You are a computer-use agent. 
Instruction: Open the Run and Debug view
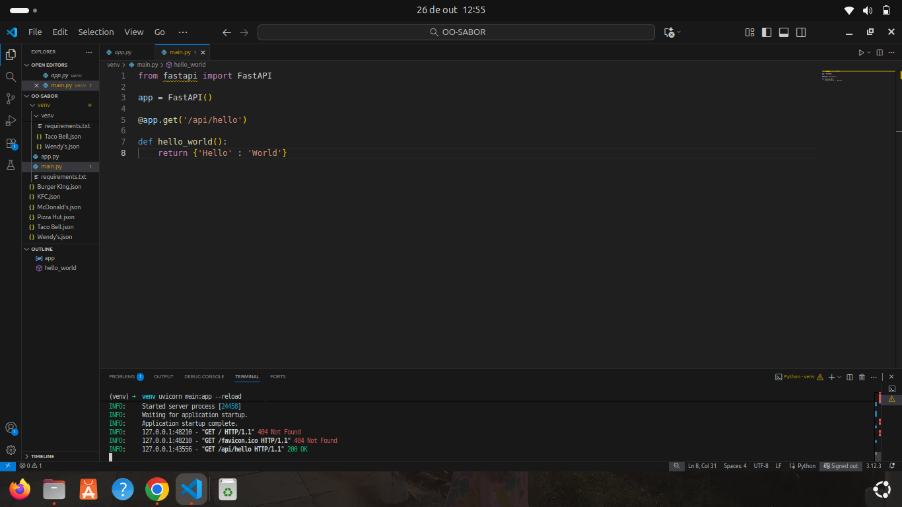[x=11, y=121]
